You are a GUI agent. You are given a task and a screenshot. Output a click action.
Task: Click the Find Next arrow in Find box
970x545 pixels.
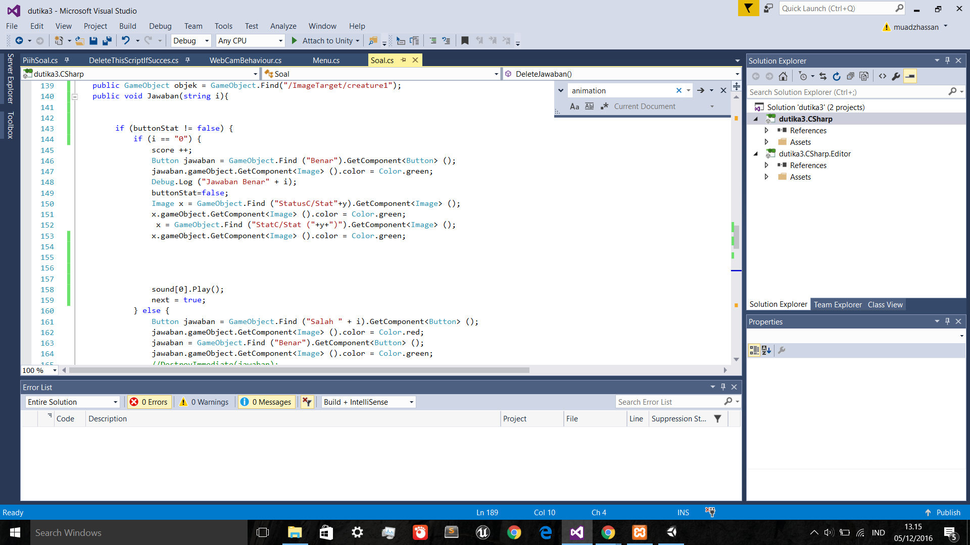(x=701, y=90)
